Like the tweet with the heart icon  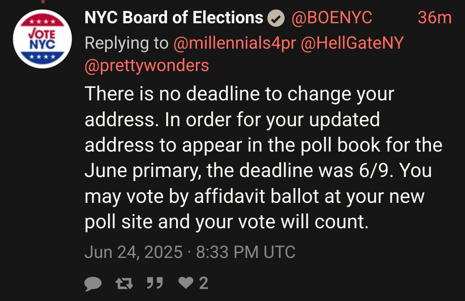[186, 282]
